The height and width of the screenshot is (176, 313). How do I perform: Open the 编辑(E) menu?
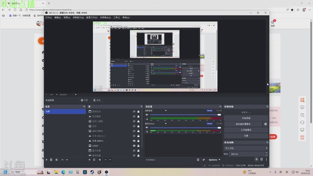click(58, 18)
